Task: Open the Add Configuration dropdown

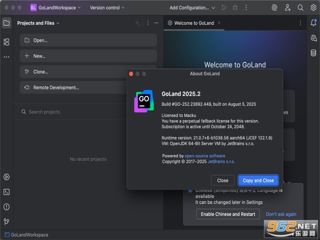Action: 192,8
